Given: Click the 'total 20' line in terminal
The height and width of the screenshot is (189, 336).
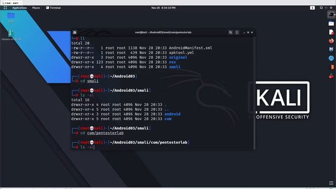Looking at the screenshot, I should pyautogui.click(x=80, y=43).
